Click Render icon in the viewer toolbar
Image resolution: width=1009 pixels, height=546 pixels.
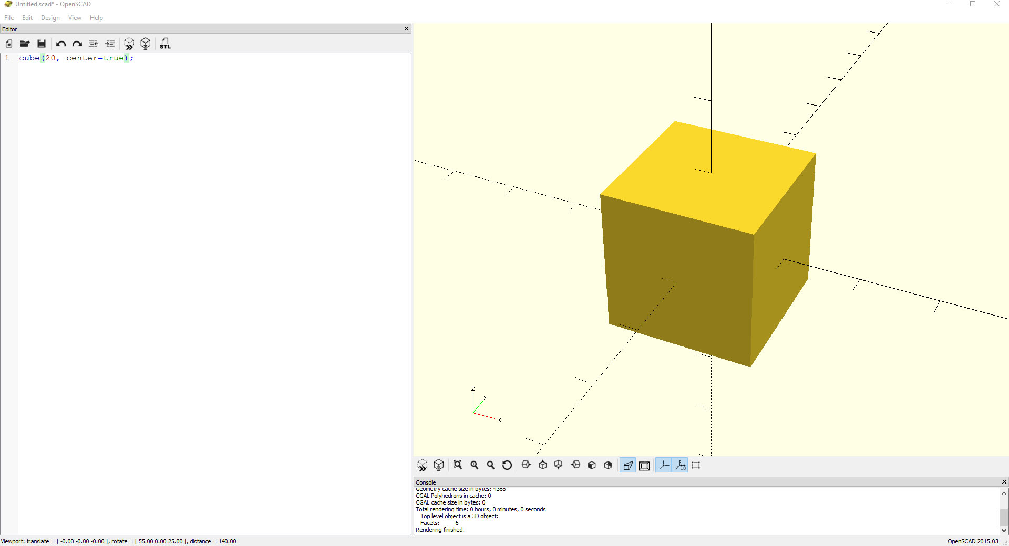pyautogui.click(x=439, y=465)
